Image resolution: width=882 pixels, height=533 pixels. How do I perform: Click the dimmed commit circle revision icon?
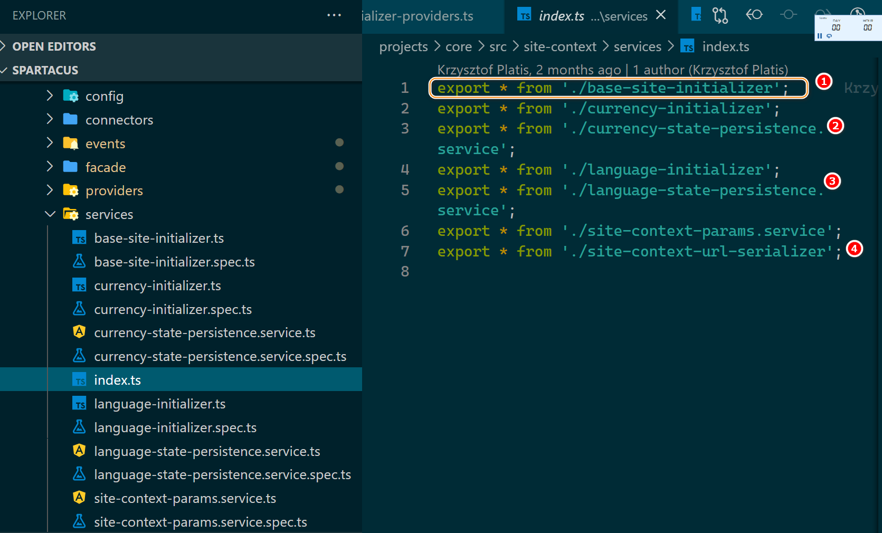pos(789,15)
